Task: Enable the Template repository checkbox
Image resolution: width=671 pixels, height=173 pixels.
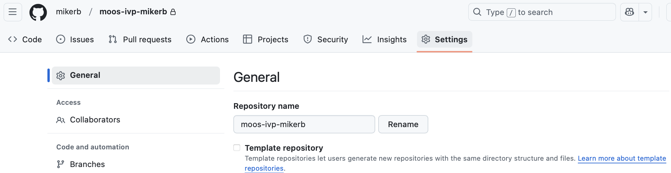Action: coord(237,148)
